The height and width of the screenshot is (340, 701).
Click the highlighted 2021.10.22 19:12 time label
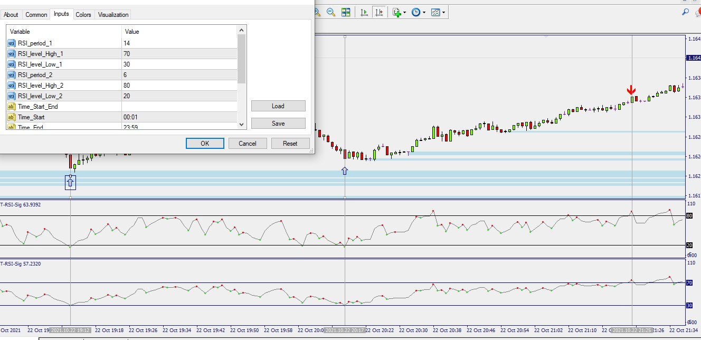click(x=71, y=330)
